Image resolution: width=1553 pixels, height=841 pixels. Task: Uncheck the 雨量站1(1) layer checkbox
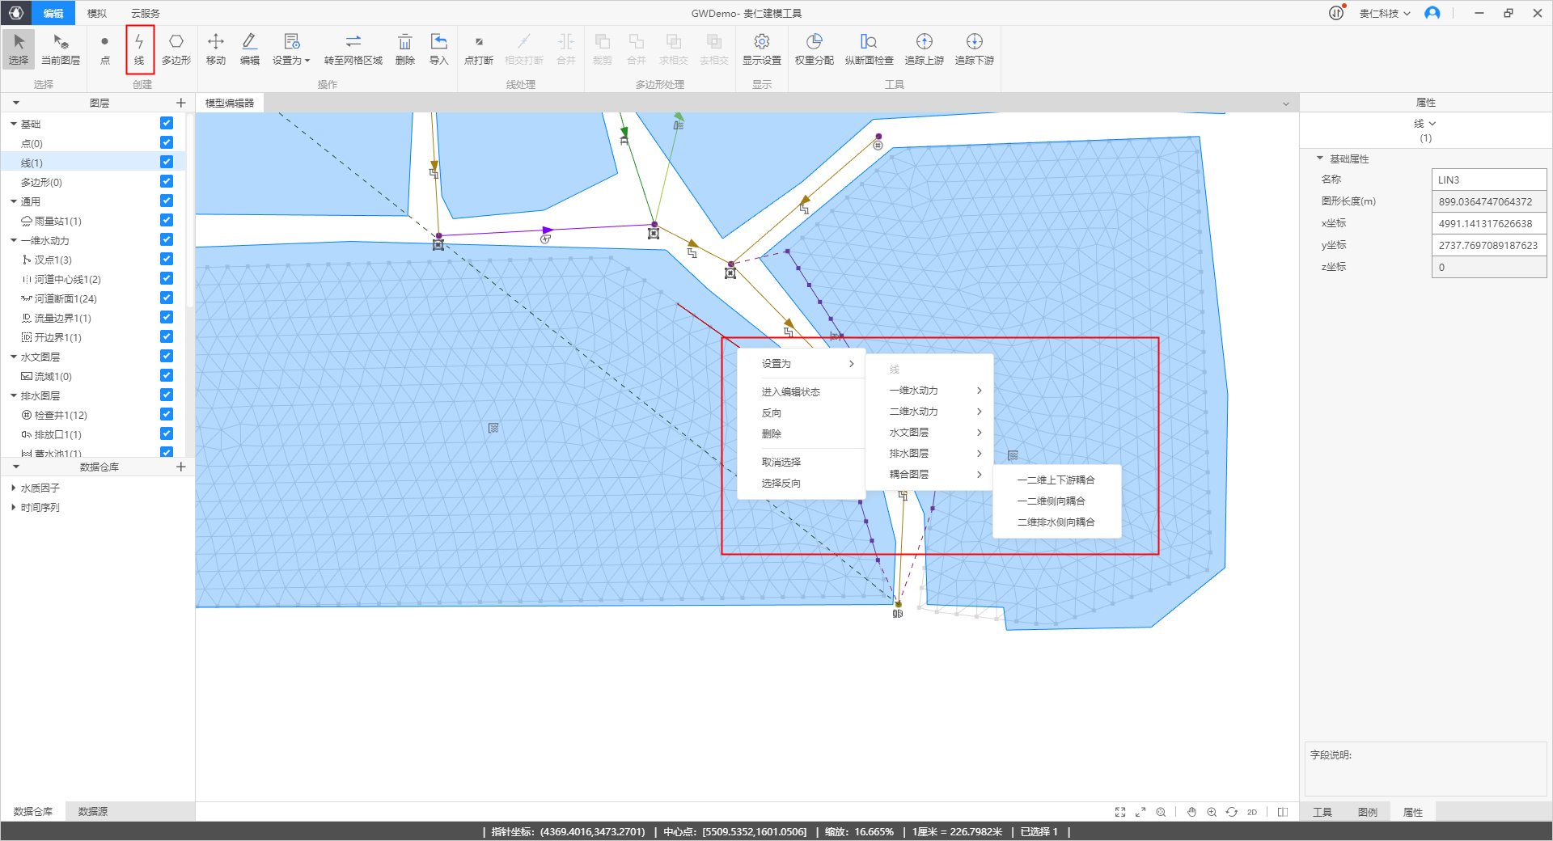click(x=167, y=221)
